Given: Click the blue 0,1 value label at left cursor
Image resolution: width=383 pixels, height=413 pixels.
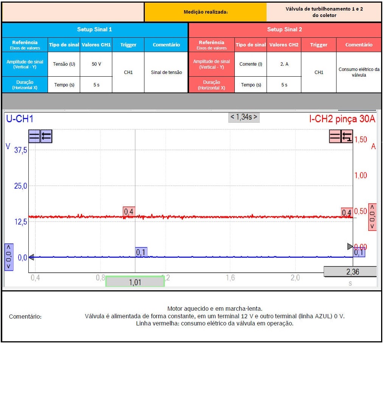Looking at the screenshot, I should (141, 252).
